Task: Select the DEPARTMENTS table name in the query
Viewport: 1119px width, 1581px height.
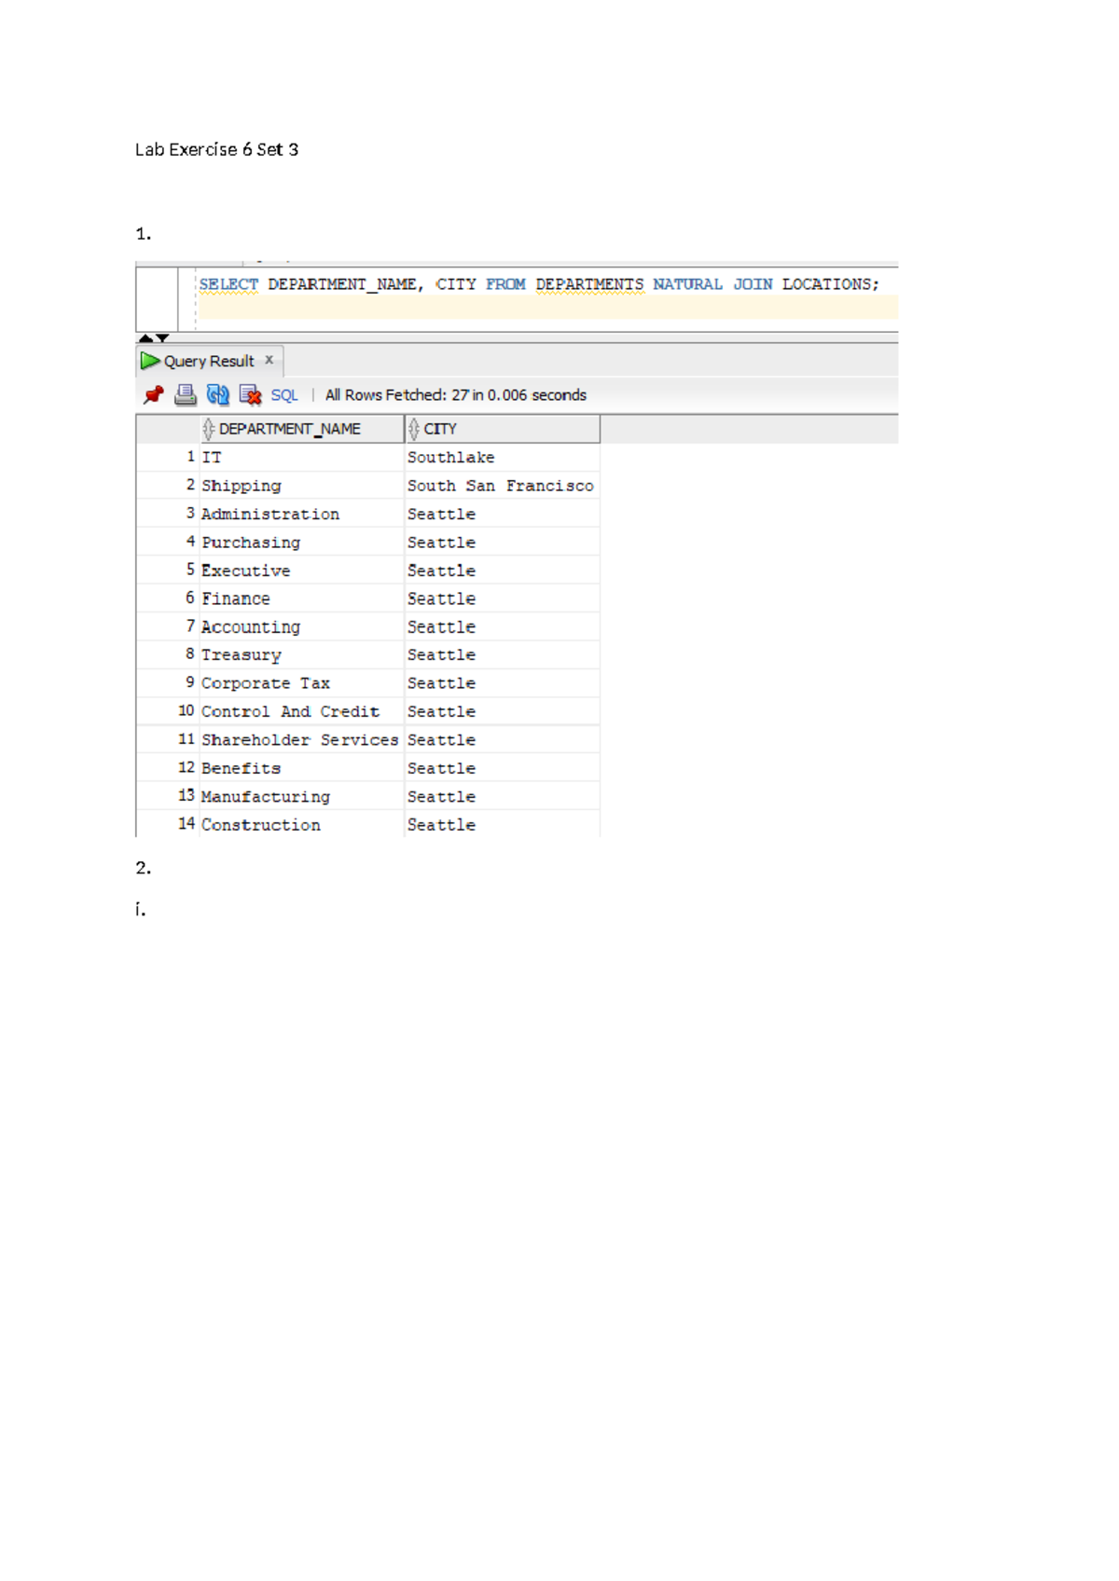Action: [589, 283]
